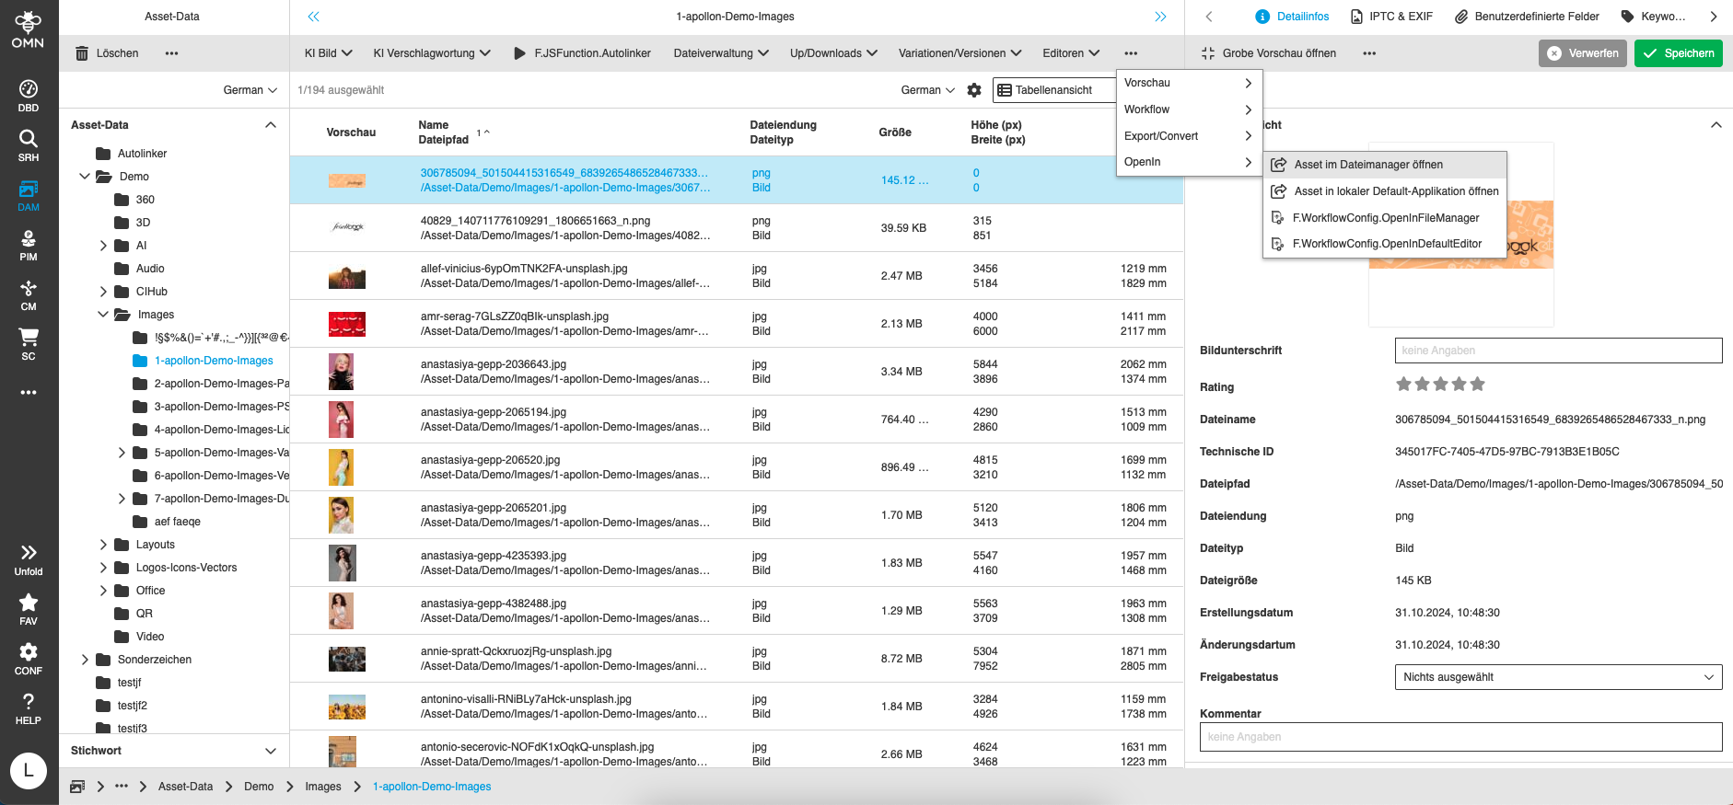This screenshot has width=1733, height=805.
Task: Show more modules in sidebar
Action: tap(29, 392)
